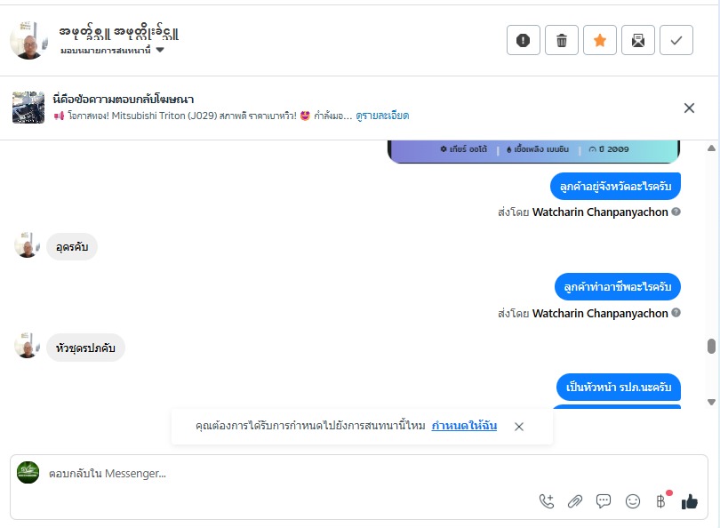Image resolution: width=720 pixels, height=528 pixels.
Task: Click the กำหนดให้ฉัน assign-to-me link
Action: coord(464,426)
